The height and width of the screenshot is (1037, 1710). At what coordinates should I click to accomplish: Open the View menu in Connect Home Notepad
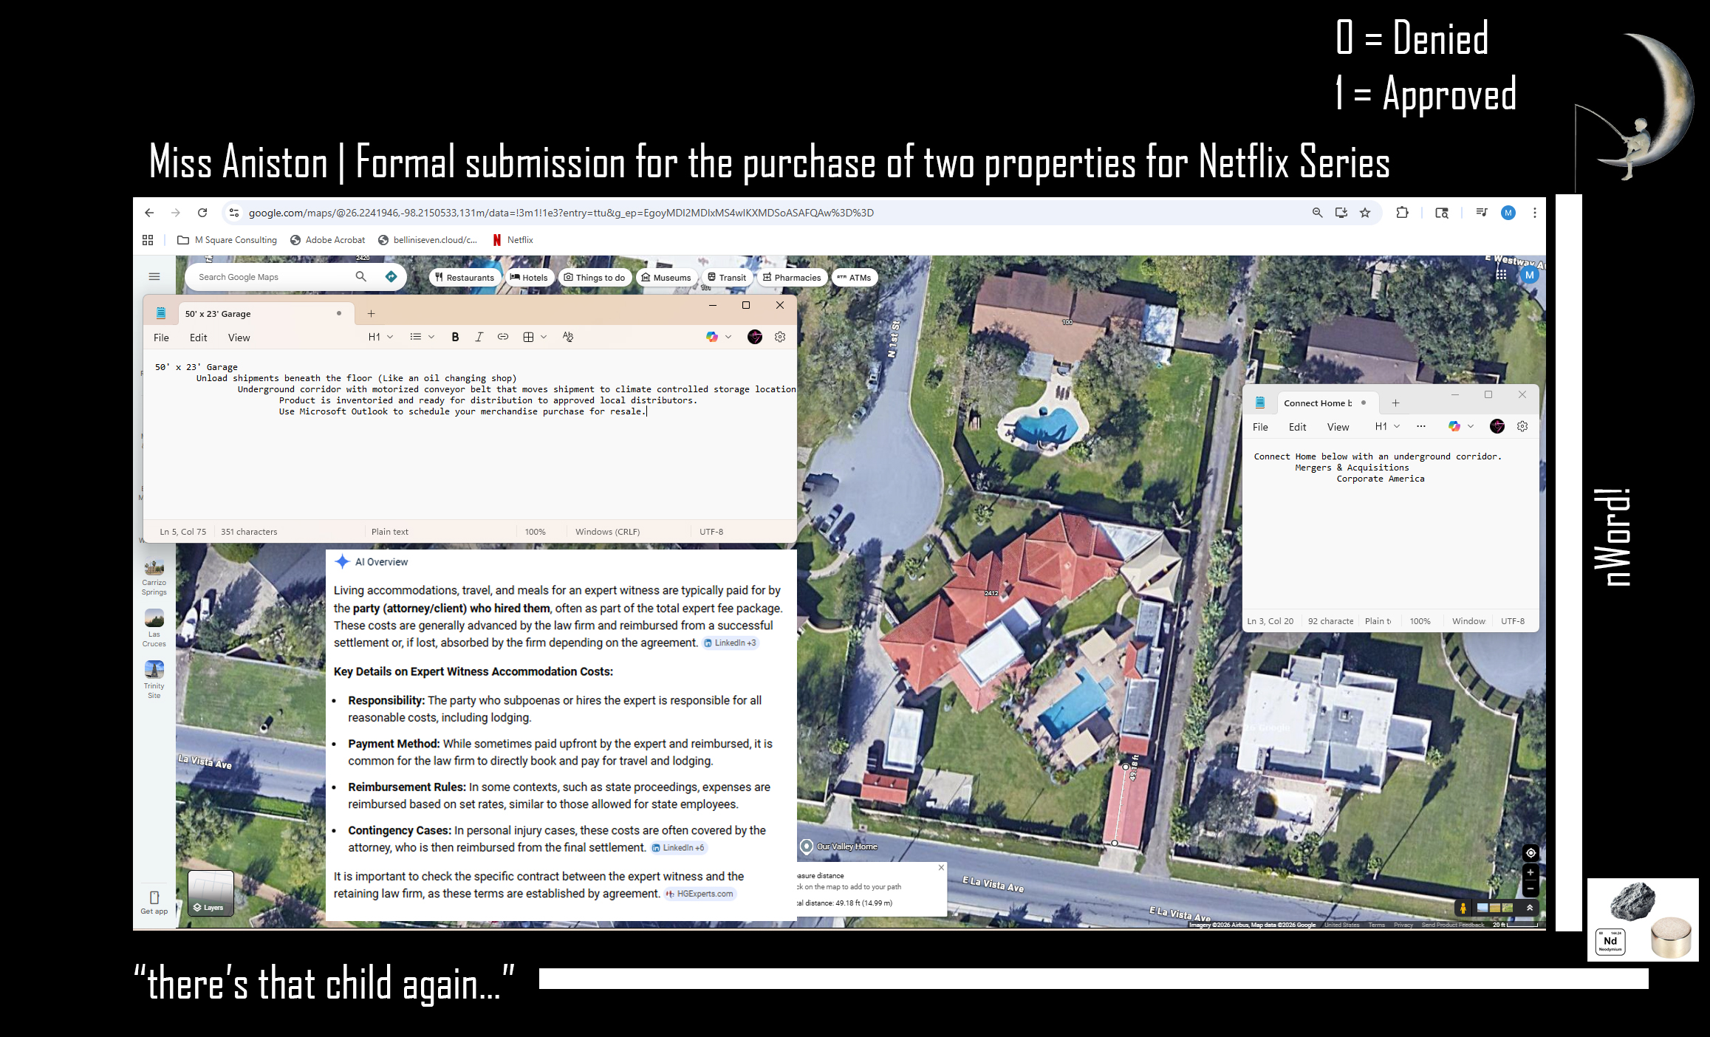click(1337, 427)
